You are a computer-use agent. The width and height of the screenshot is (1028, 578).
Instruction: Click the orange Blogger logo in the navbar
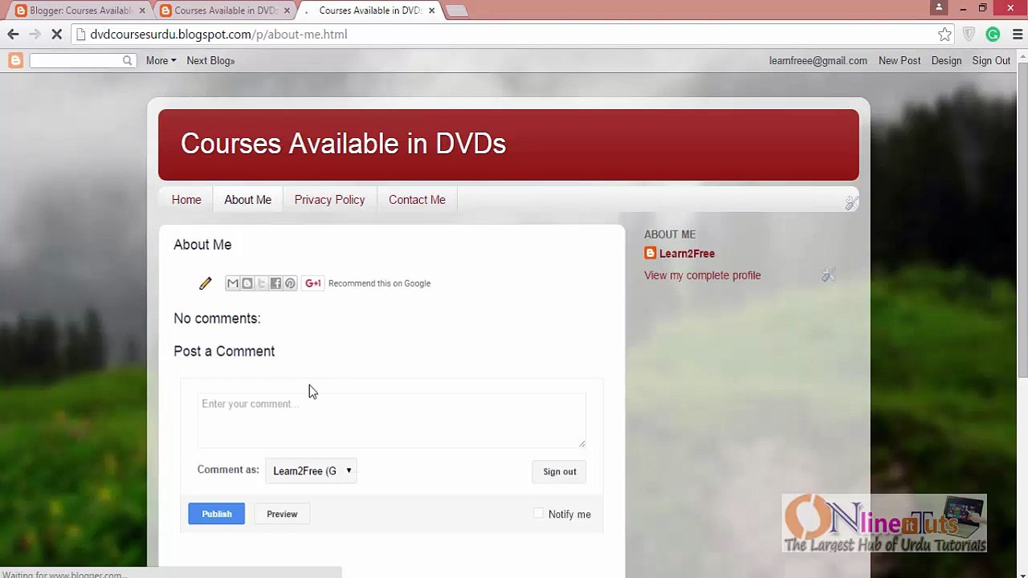[15, 60]
